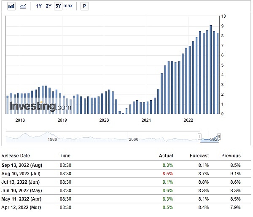
Task: Show the max time range
Action: 68,6
